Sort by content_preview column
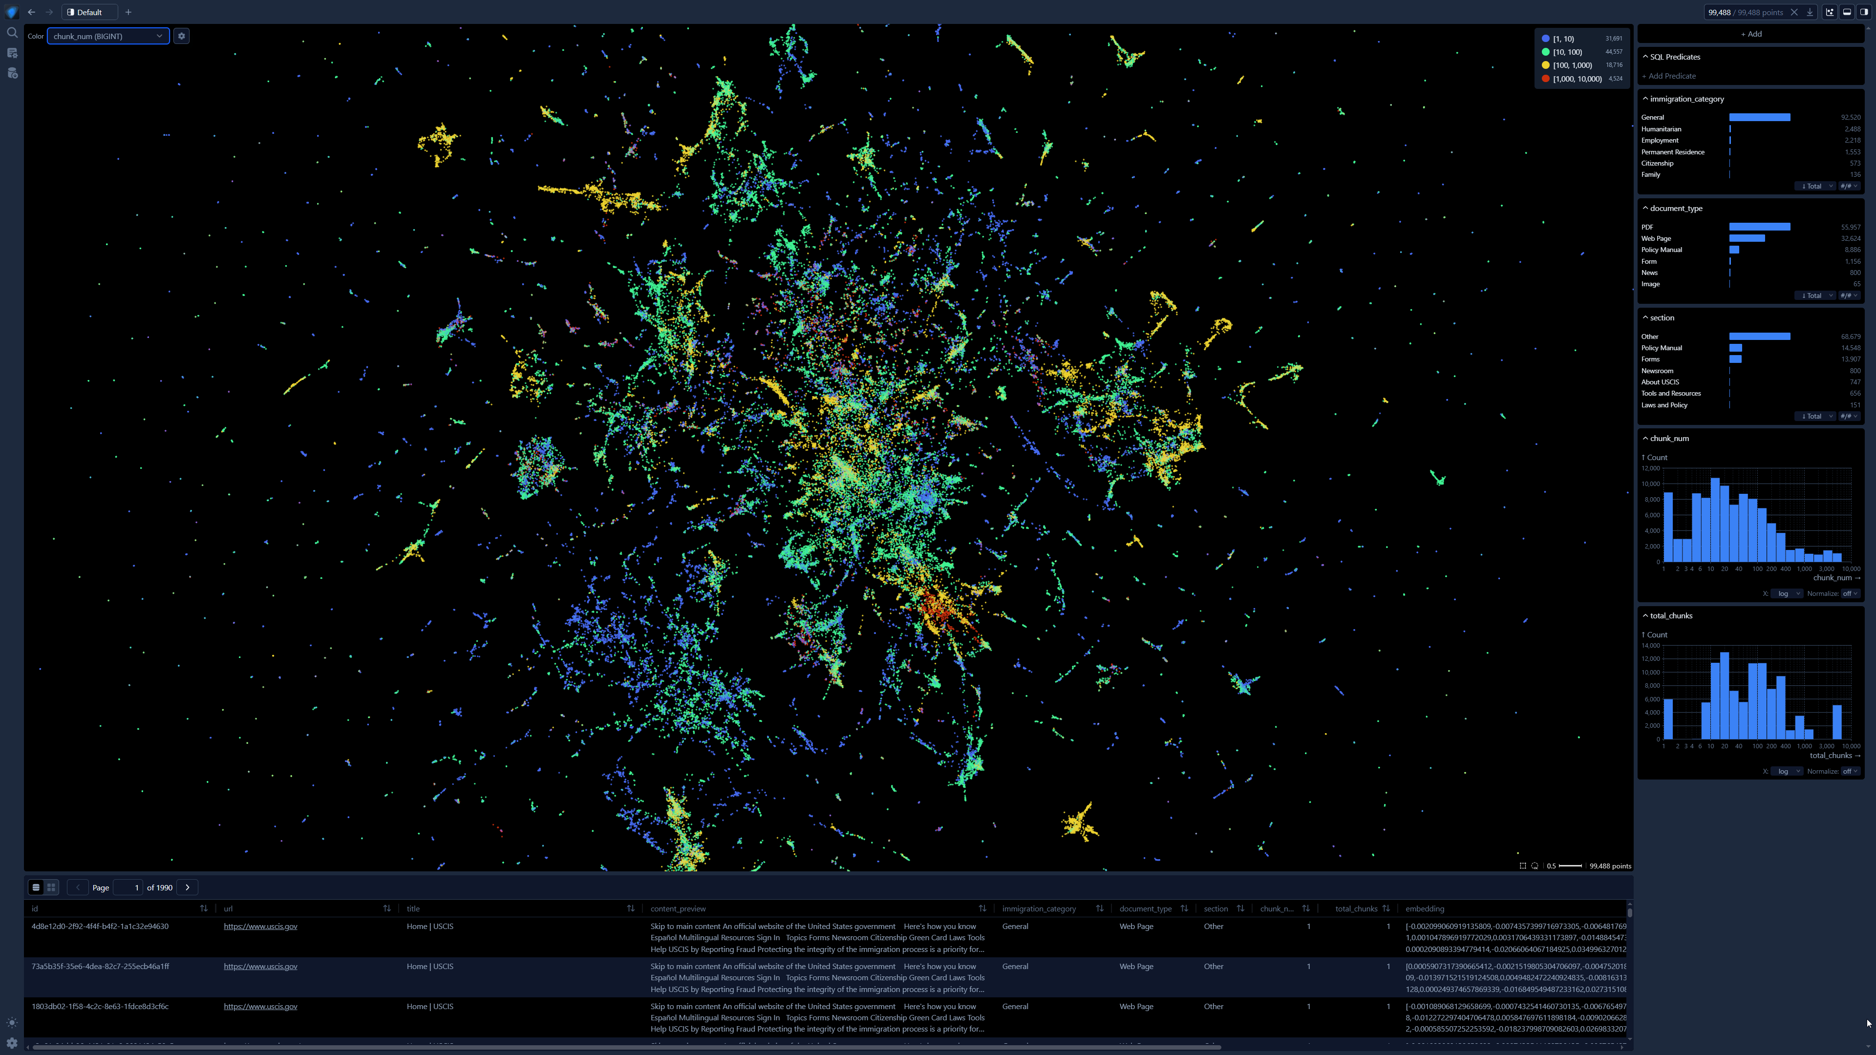Viewport: 1876px width, 1055px height. [x=981, y=908]
